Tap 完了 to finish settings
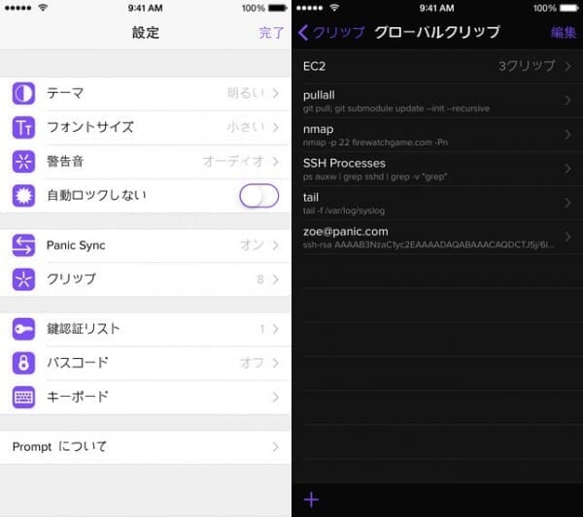Screen dimensions: 583x517 pyautogui.click(x=271, y=33)
